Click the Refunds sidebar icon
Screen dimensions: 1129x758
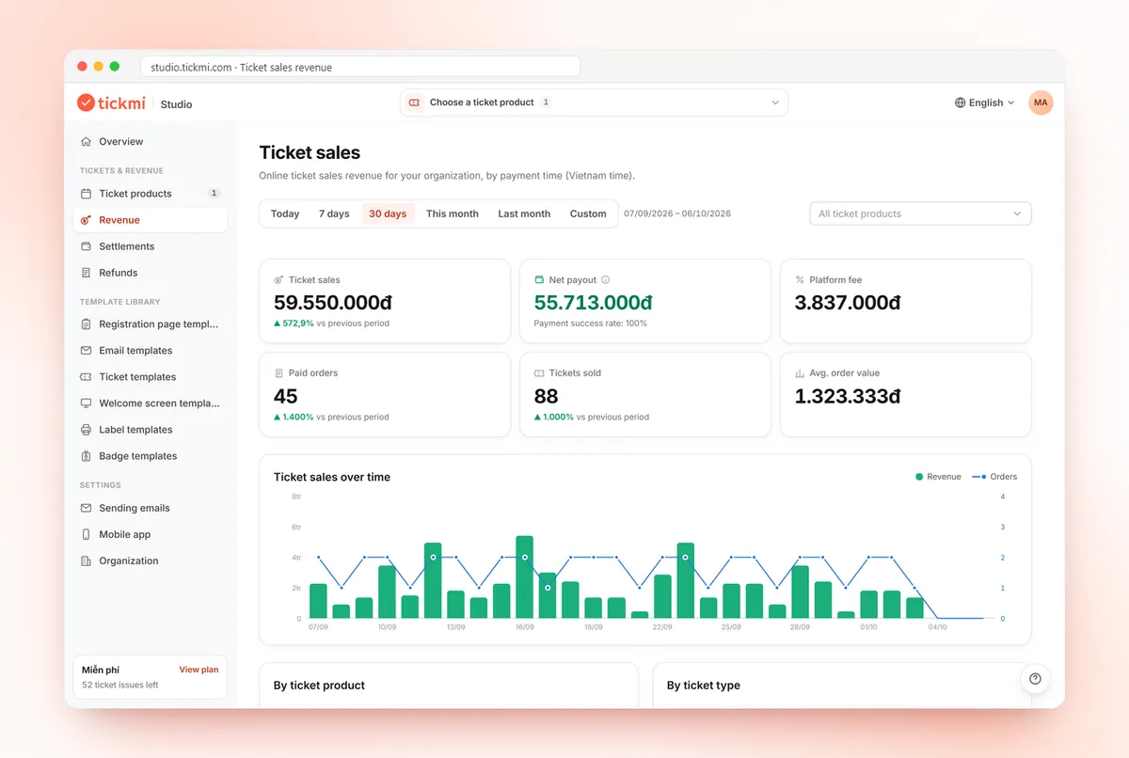(x=87, y=273)
